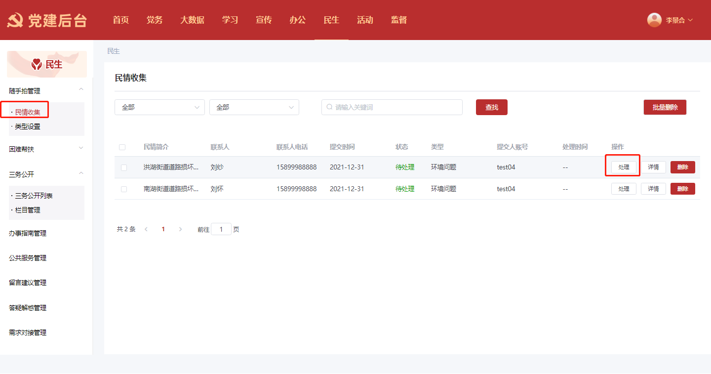Screen dimensions: 711x374
Task: Click the magnifier icon in the keyword search box
Action: (x=329, y=107)
